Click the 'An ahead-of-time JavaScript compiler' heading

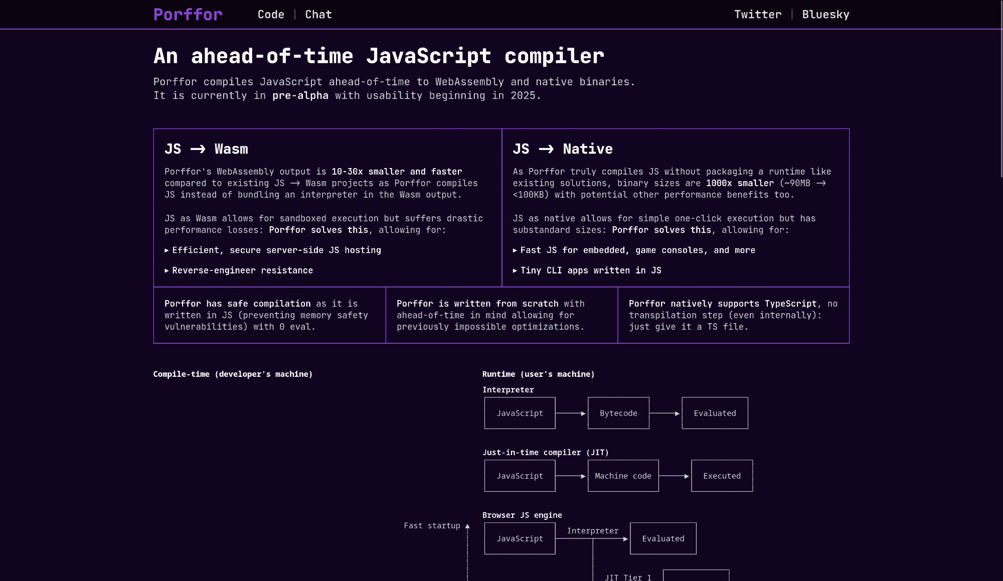[379, 56]
